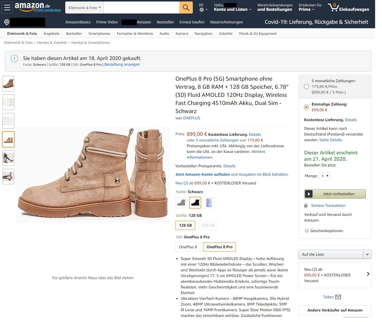The height and width of the screenshot is (322, 382).
Task: Click the main boot product image
Action: [93, 175]
